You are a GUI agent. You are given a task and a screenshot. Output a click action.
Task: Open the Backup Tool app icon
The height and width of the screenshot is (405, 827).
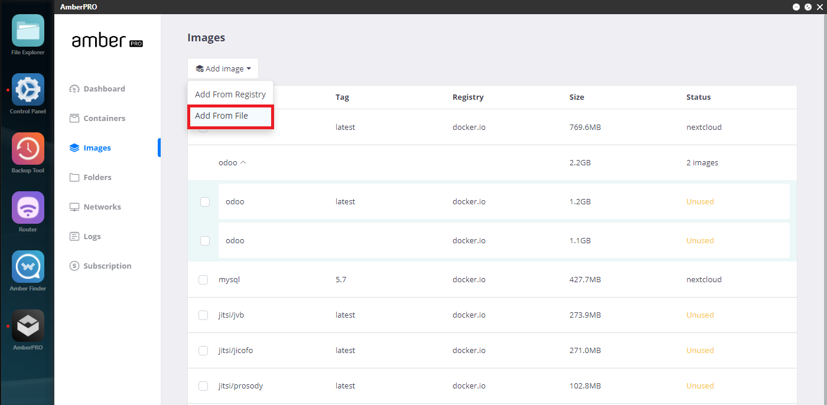[28, 149]
